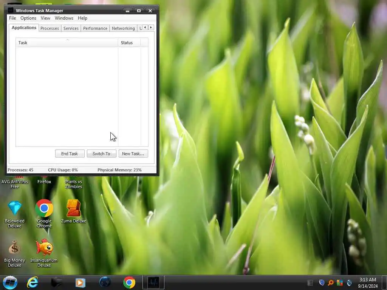The image size is (387, 290).
Task: Open the media player taskbar icon
Action: [80, 282]
